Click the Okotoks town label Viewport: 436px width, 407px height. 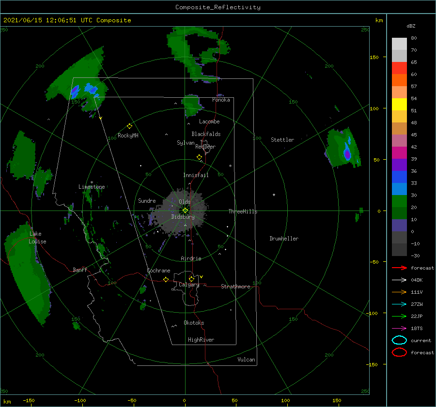point(194,323)
